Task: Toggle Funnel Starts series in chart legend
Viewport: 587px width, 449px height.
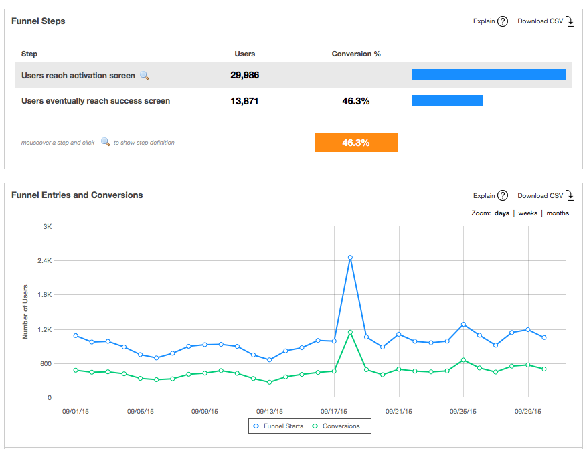Action: (279, 426)
